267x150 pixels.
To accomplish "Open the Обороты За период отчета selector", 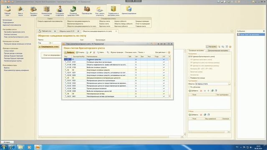I will [x=229, y=84].
